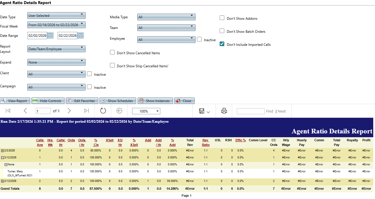Enable Don't Show Addons checkbox
The image size is (375, 199).
click(x=222, y=18)
